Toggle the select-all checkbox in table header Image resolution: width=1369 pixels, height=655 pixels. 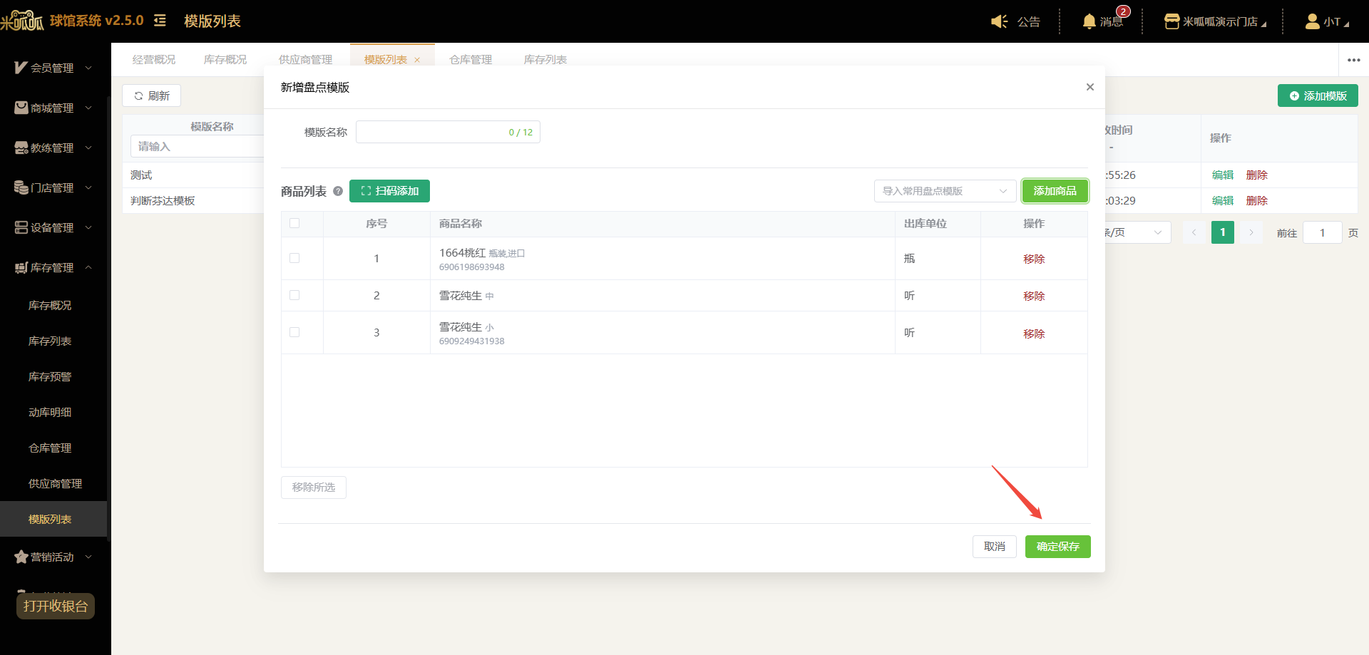(294, 223)
